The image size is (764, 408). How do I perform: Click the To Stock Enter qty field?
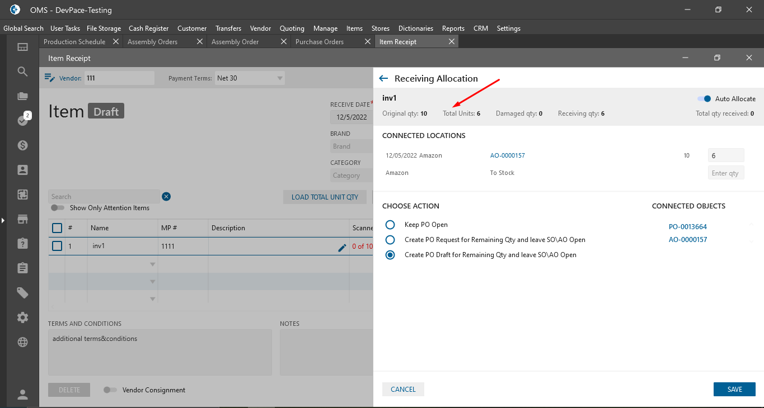725,173
